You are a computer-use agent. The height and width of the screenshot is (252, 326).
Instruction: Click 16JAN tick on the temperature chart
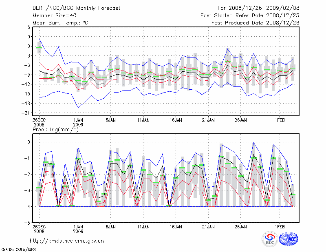point(176,120)
